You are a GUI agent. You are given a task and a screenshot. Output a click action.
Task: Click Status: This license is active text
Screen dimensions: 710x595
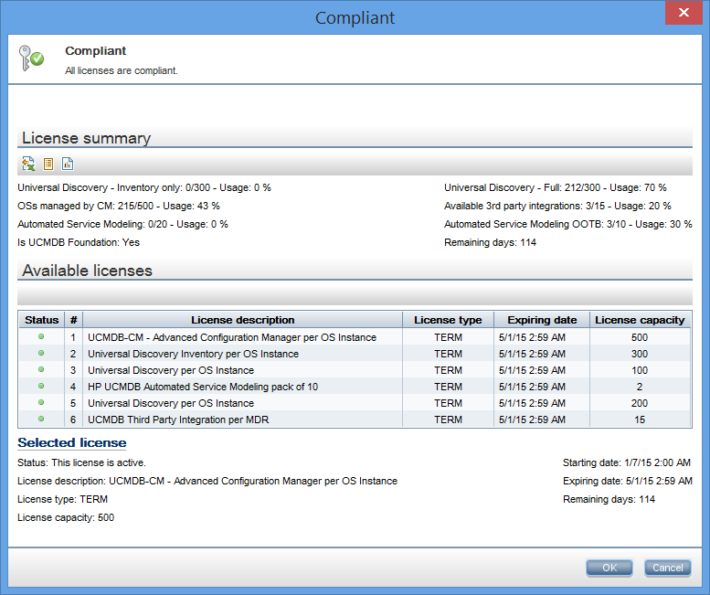(x=81, y=462)
